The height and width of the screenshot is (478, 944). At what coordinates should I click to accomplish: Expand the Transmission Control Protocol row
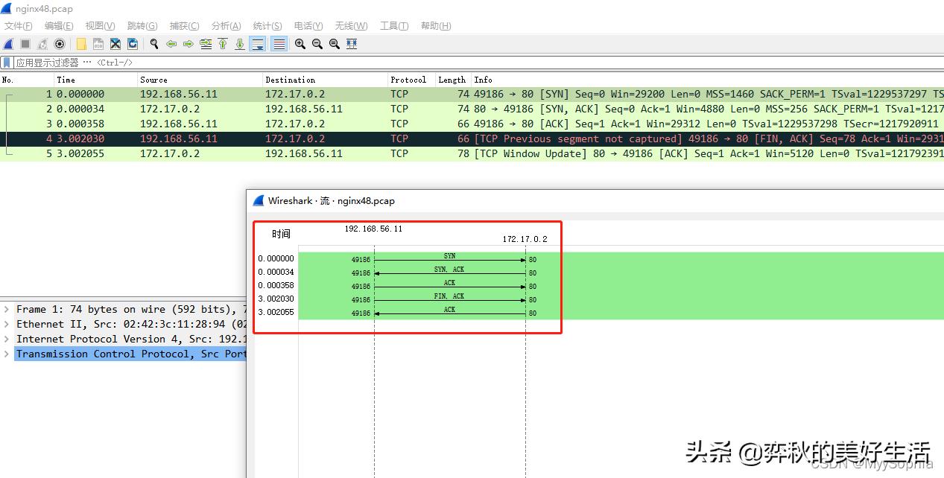coord(7,354)
